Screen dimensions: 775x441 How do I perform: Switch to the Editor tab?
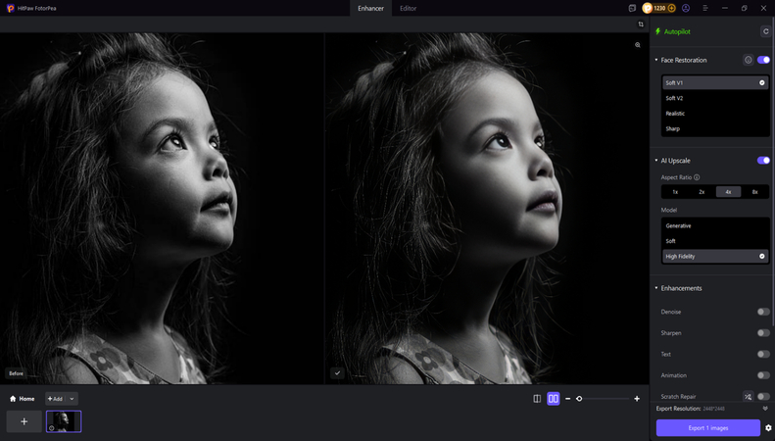point(408,9)
